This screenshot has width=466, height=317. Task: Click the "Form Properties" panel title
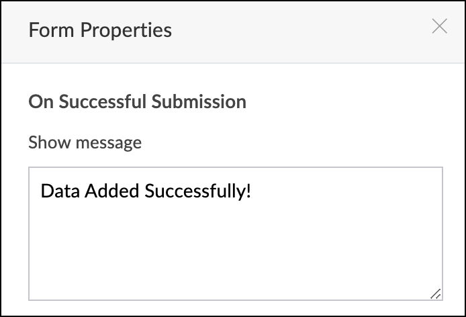pos(100,30)
